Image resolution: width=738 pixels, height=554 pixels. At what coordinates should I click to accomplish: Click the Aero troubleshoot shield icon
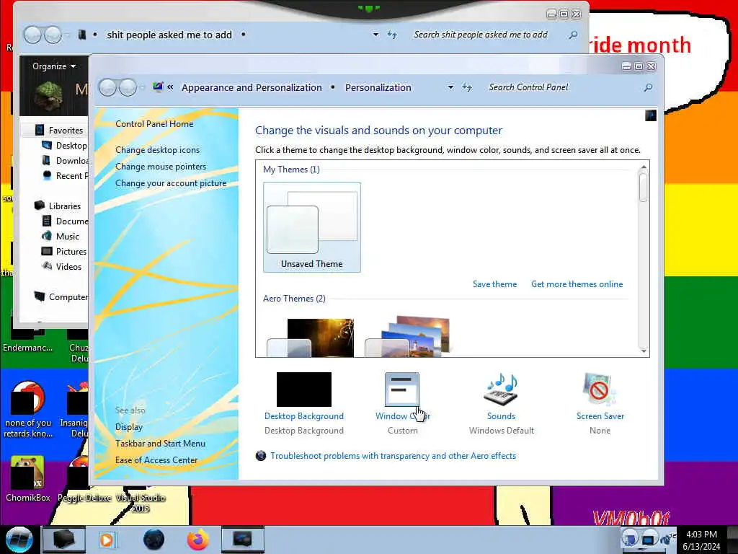[x=261, y=456]
